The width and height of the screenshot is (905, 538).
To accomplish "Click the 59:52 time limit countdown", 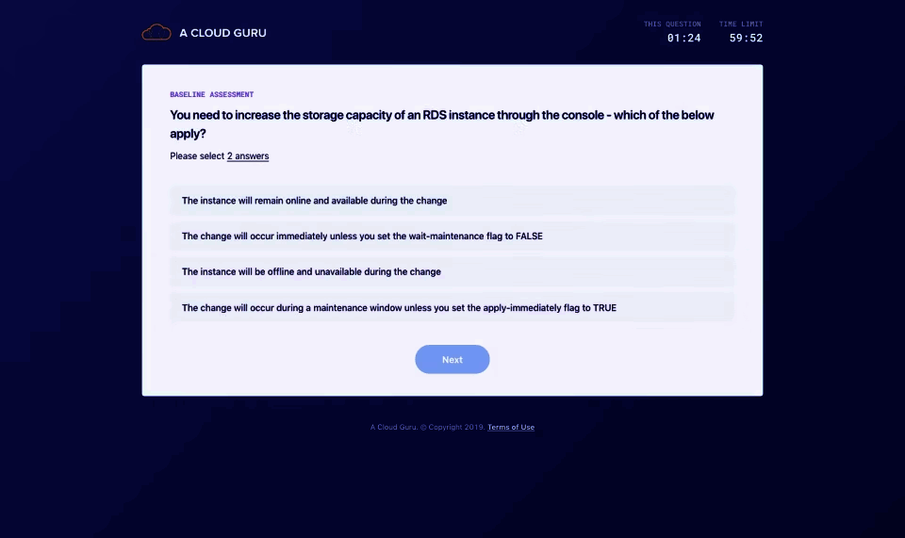I will (x=746, y=39).
